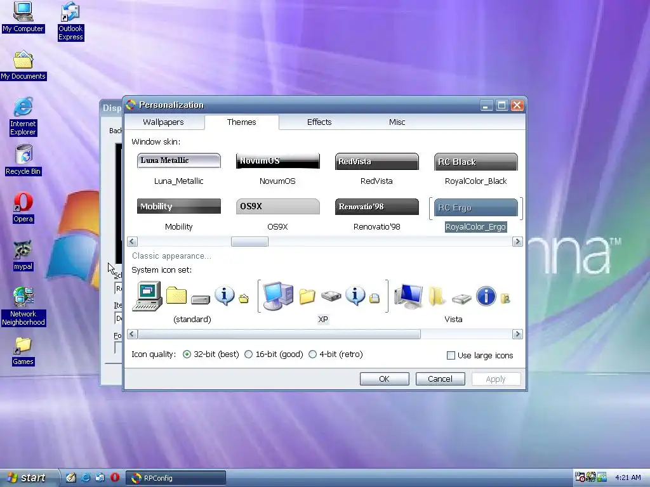Select the (standard) system icon set
Viewport: 650px width, 487px height.
click(192, 302)
